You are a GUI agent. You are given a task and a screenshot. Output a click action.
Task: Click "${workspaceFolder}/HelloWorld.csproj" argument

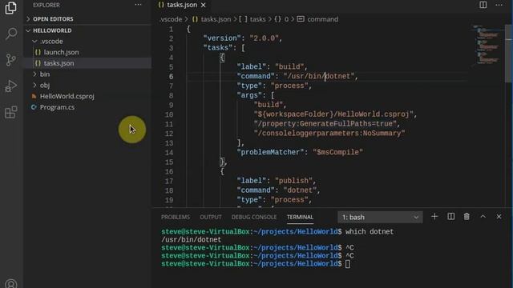[333, 114]
